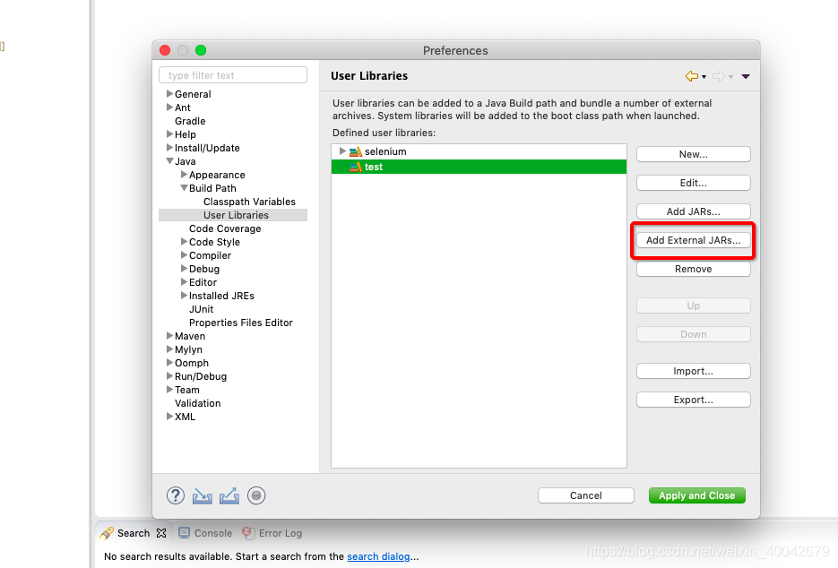
Task: Click the forward navigation arrow icon
Action: [x=719, y=76]
